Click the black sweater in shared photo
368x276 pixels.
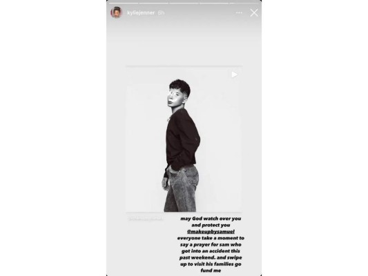coord(182,139)
